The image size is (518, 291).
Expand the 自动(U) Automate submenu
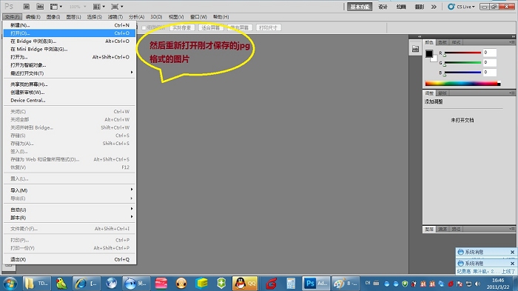tap(70, 210)
